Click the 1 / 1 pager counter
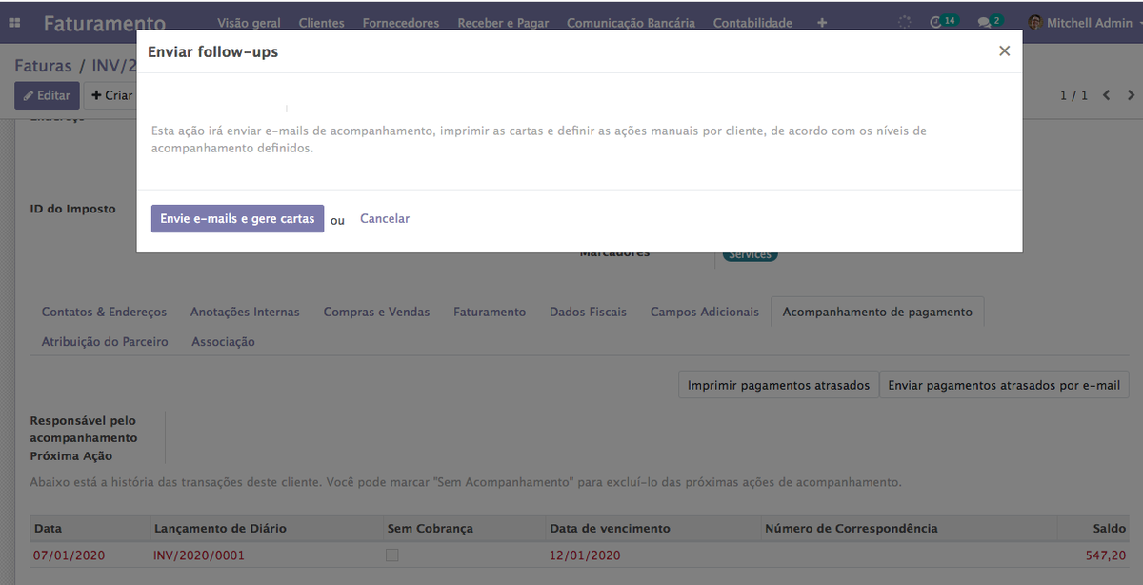 coord(1073,95)
